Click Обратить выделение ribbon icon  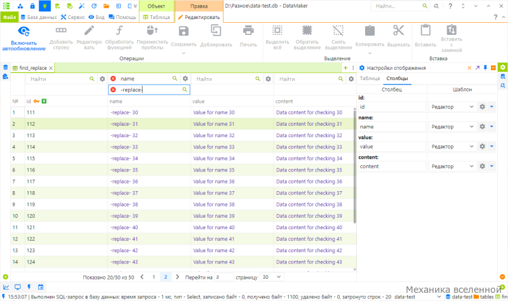(x=307, y=30)
